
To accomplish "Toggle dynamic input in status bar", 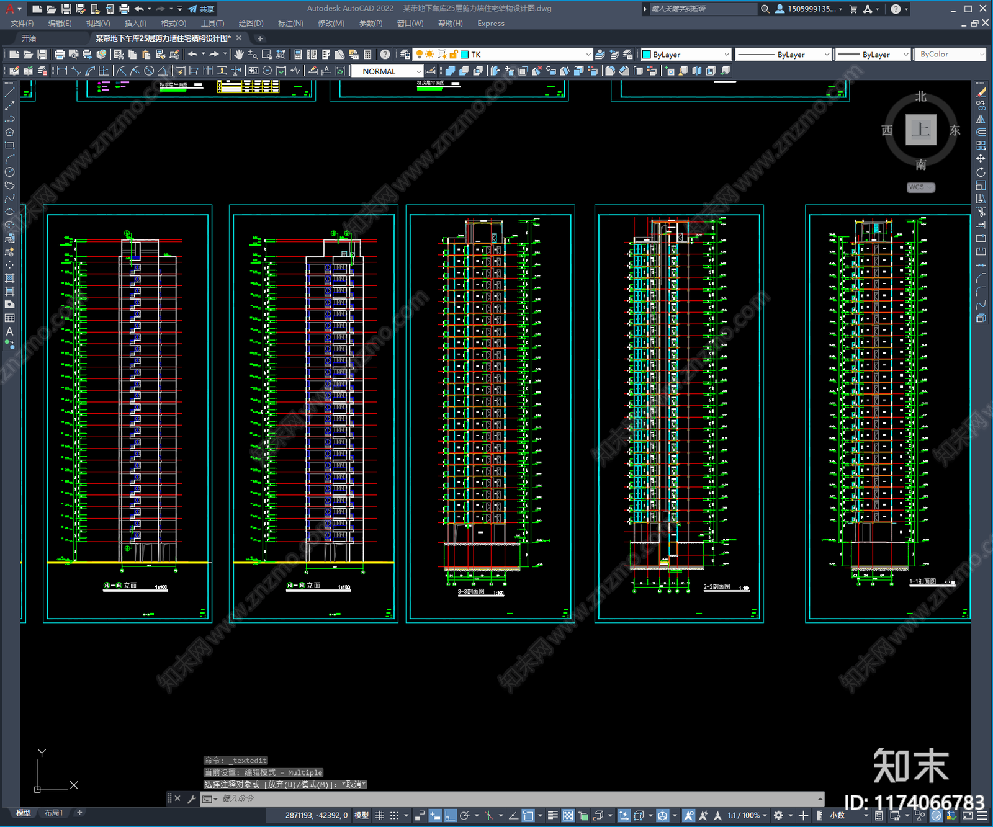I will (435, 815).
